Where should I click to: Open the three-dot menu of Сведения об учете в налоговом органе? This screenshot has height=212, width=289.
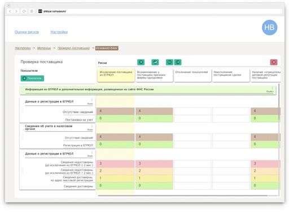tap(92, 126)
